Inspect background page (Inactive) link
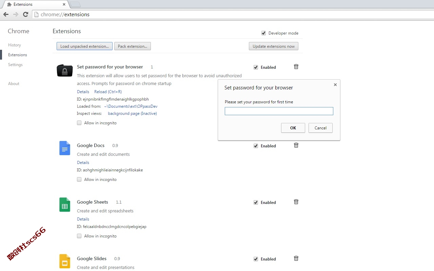 point(132,113)
